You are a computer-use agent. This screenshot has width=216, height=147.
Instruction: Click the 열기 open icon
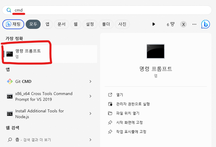[110, 95]
